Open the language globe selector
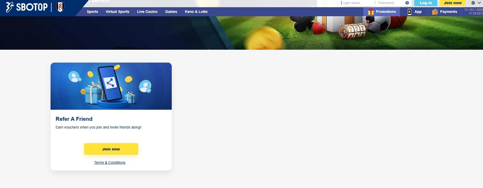483x188 pixels. (x=476, y=3)
